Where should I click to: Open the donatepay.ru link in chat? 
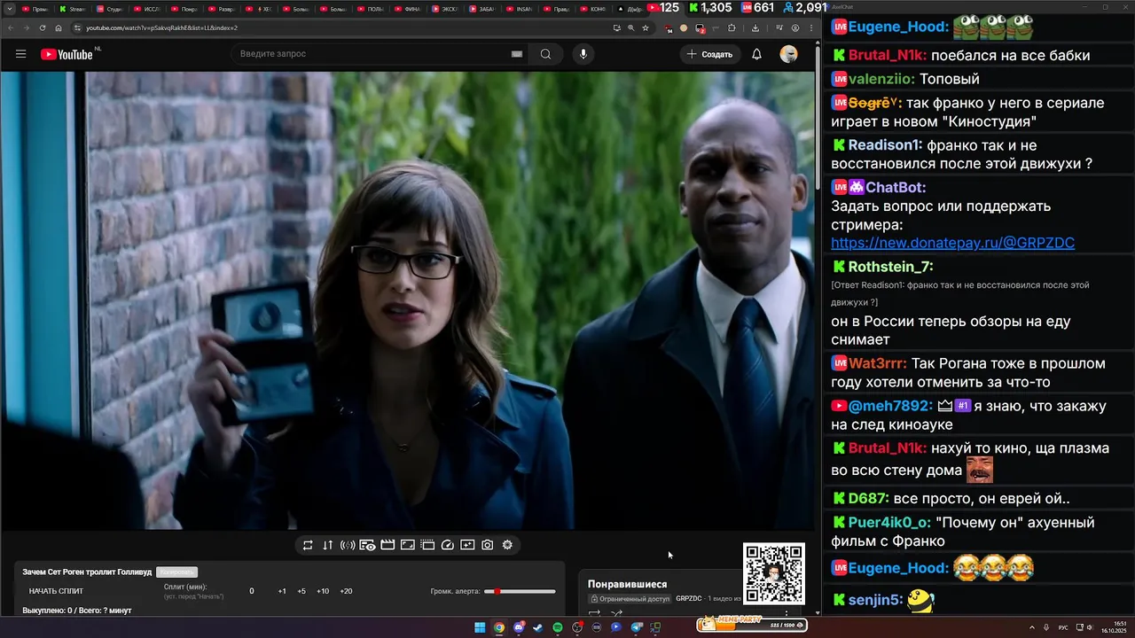point(952,243)
